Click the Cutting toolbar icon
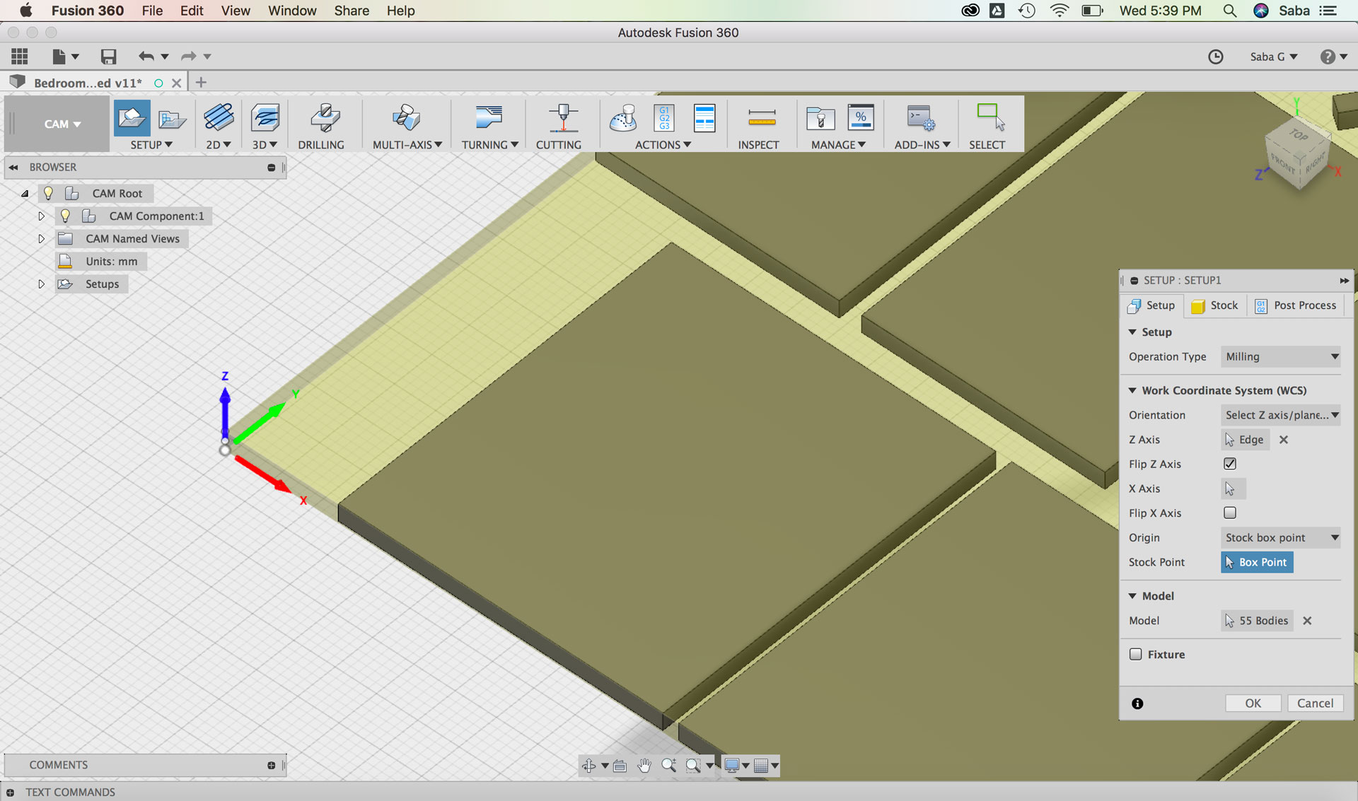The image size is (1358, 801). point(562,117)
